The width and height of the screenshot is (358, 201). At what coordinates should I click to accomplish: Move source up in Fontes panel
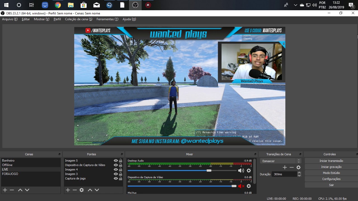coord(90,190)
